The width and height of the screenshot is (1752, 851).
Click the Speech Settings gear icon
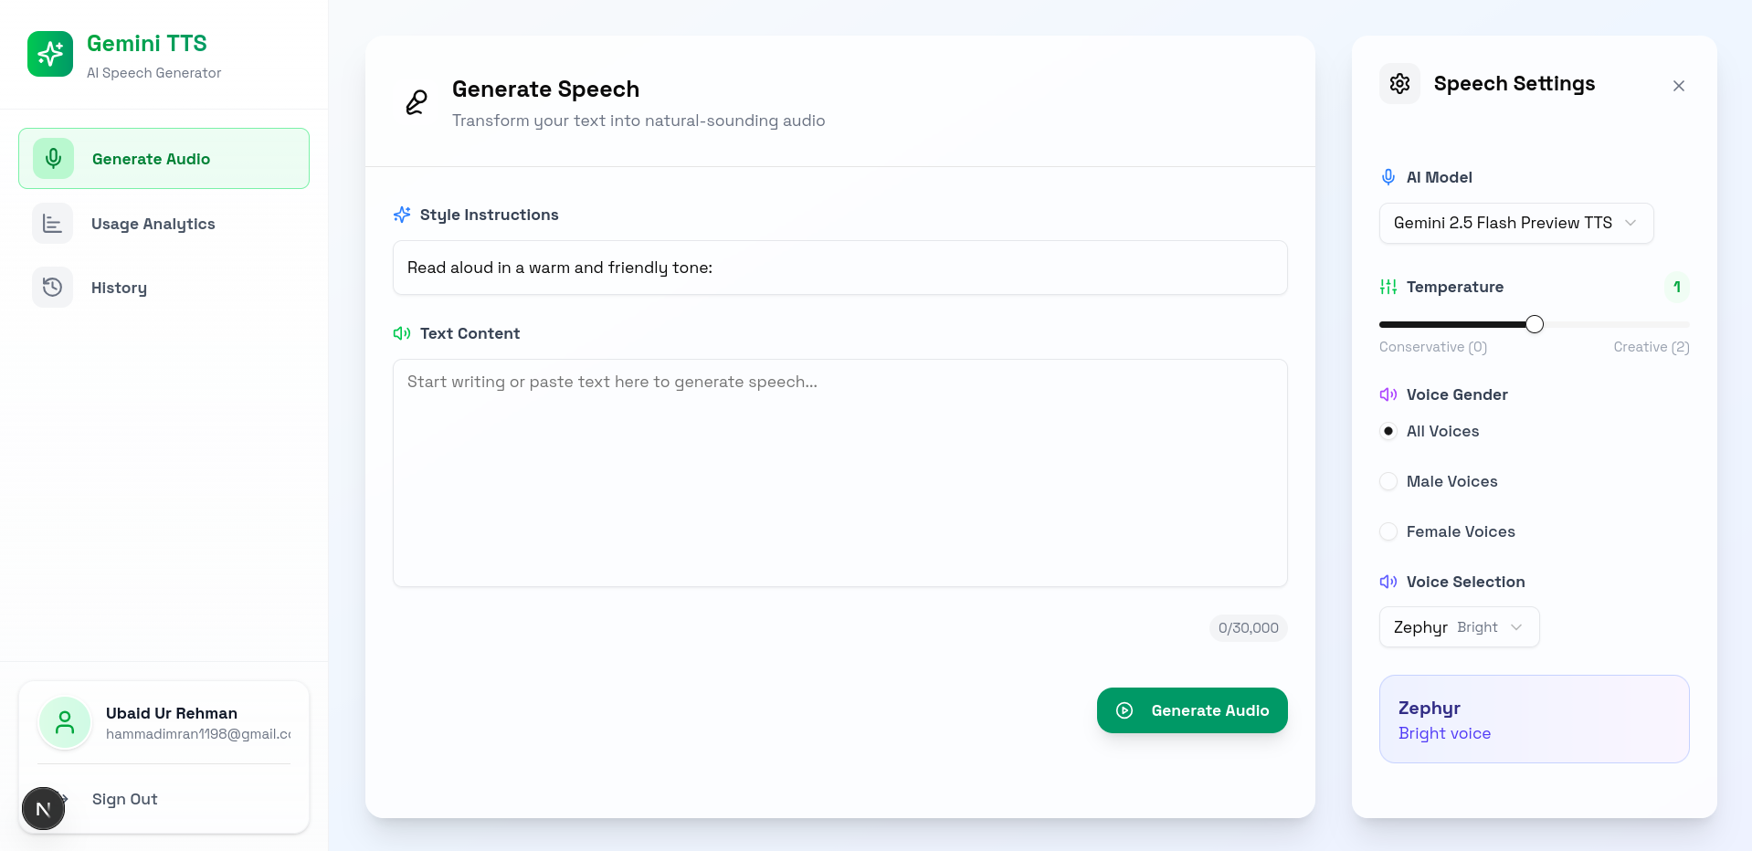coord(1398,83)
